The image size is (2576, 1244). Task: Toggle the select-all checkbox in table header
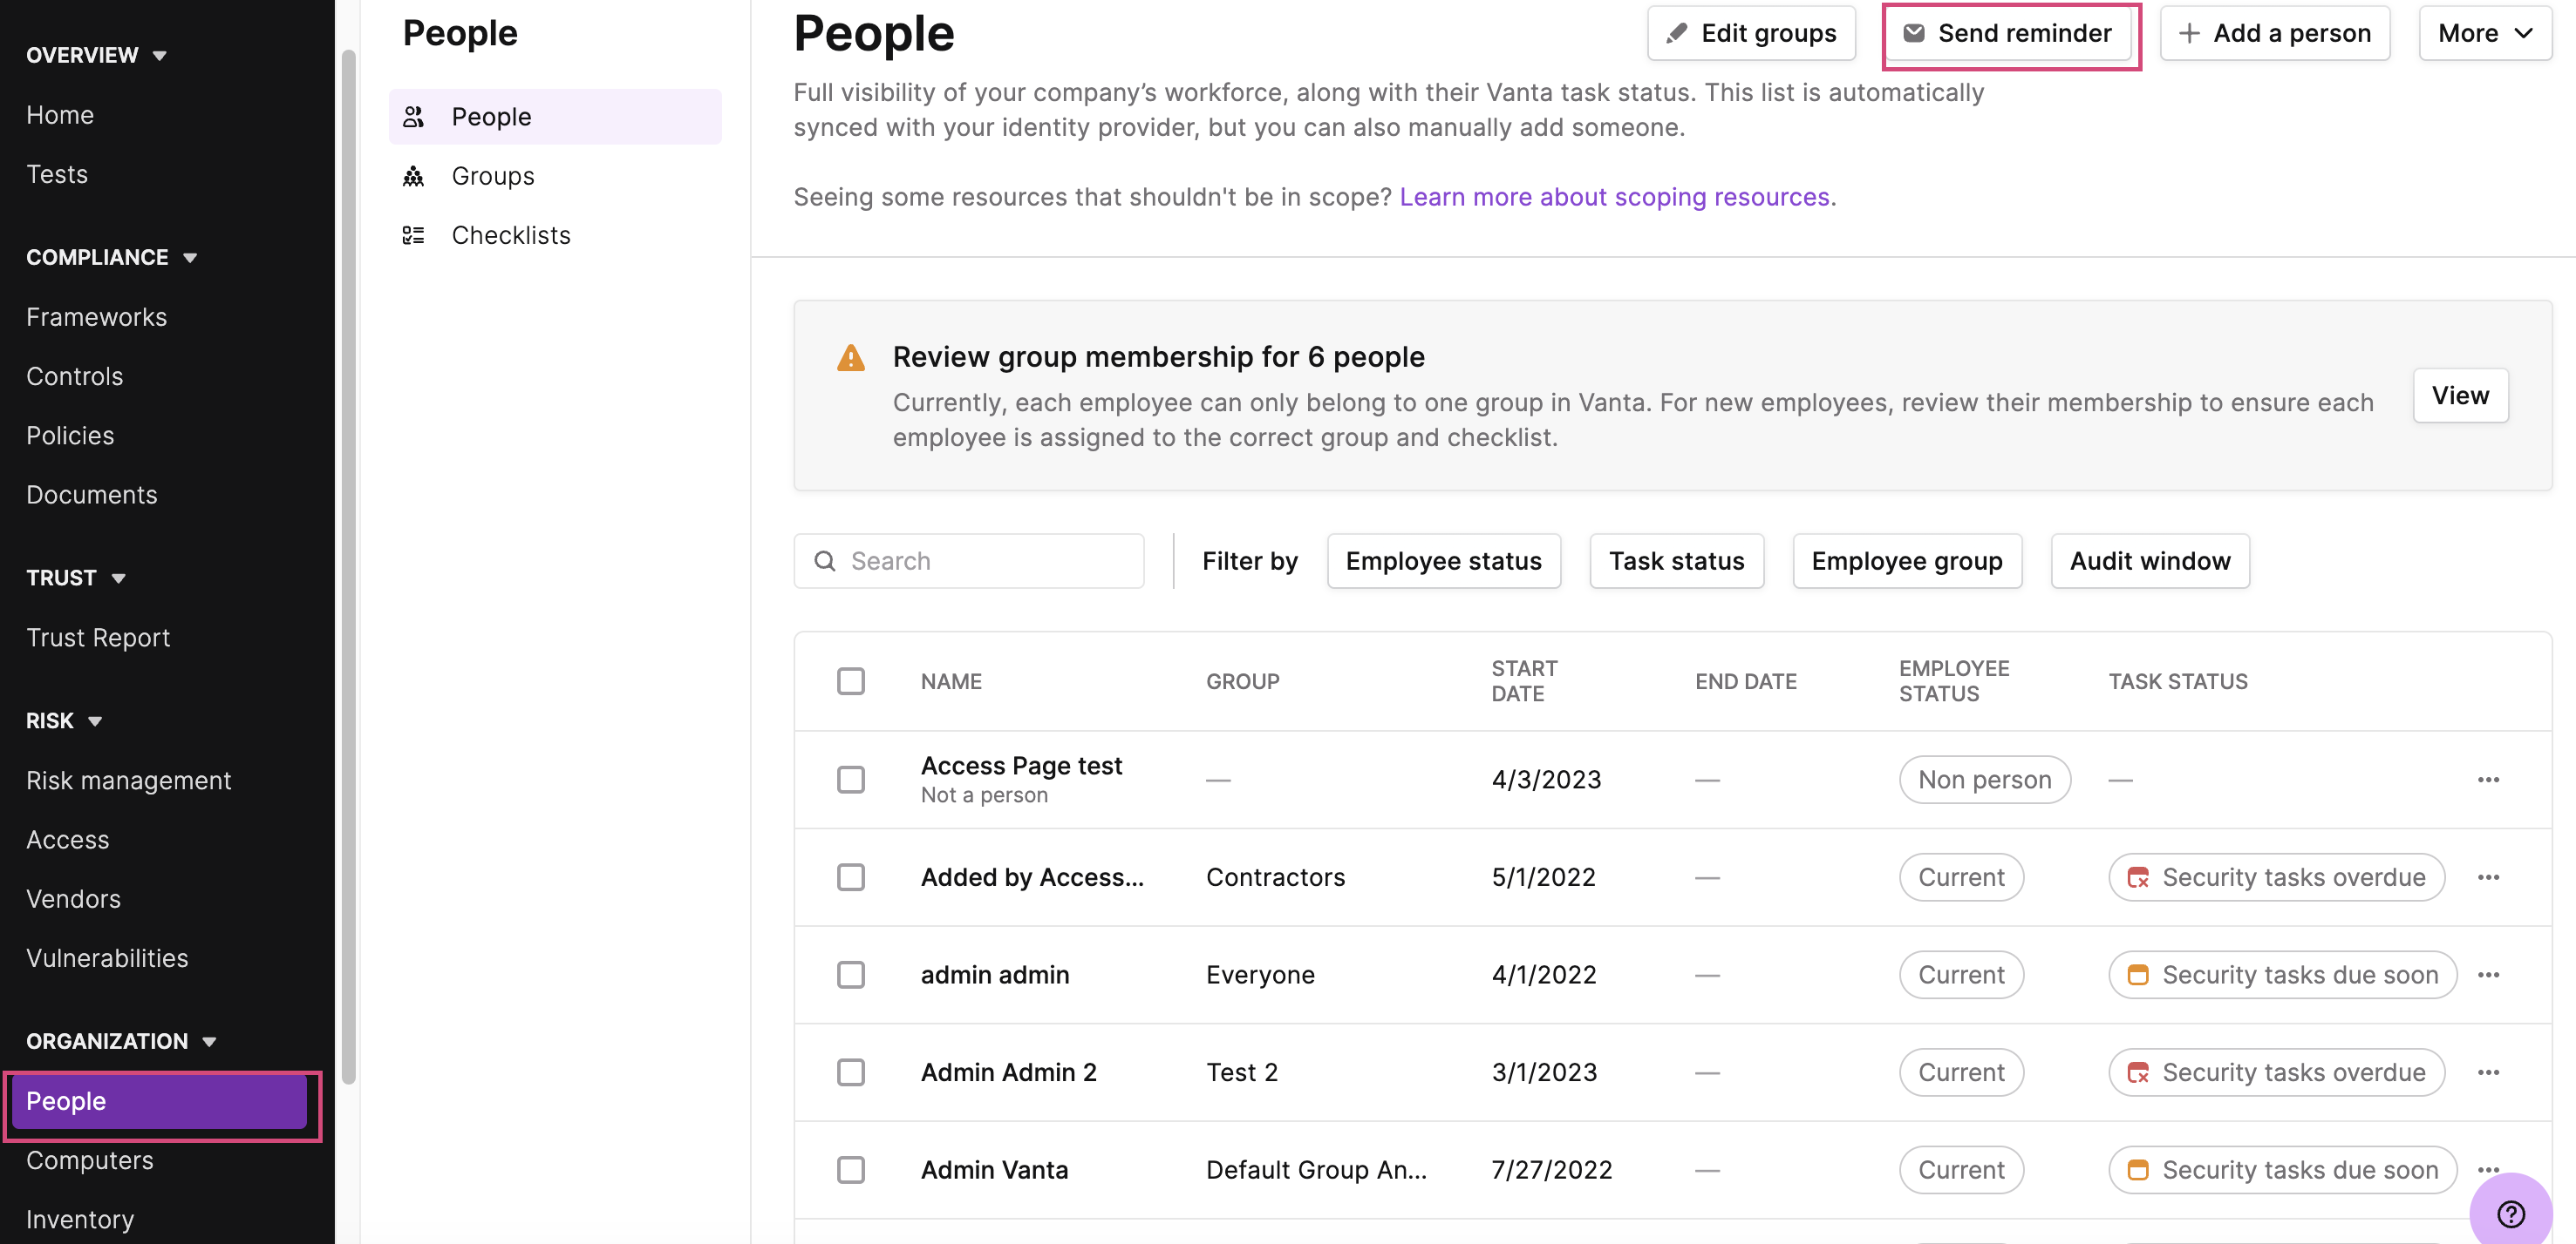(851, 681)
